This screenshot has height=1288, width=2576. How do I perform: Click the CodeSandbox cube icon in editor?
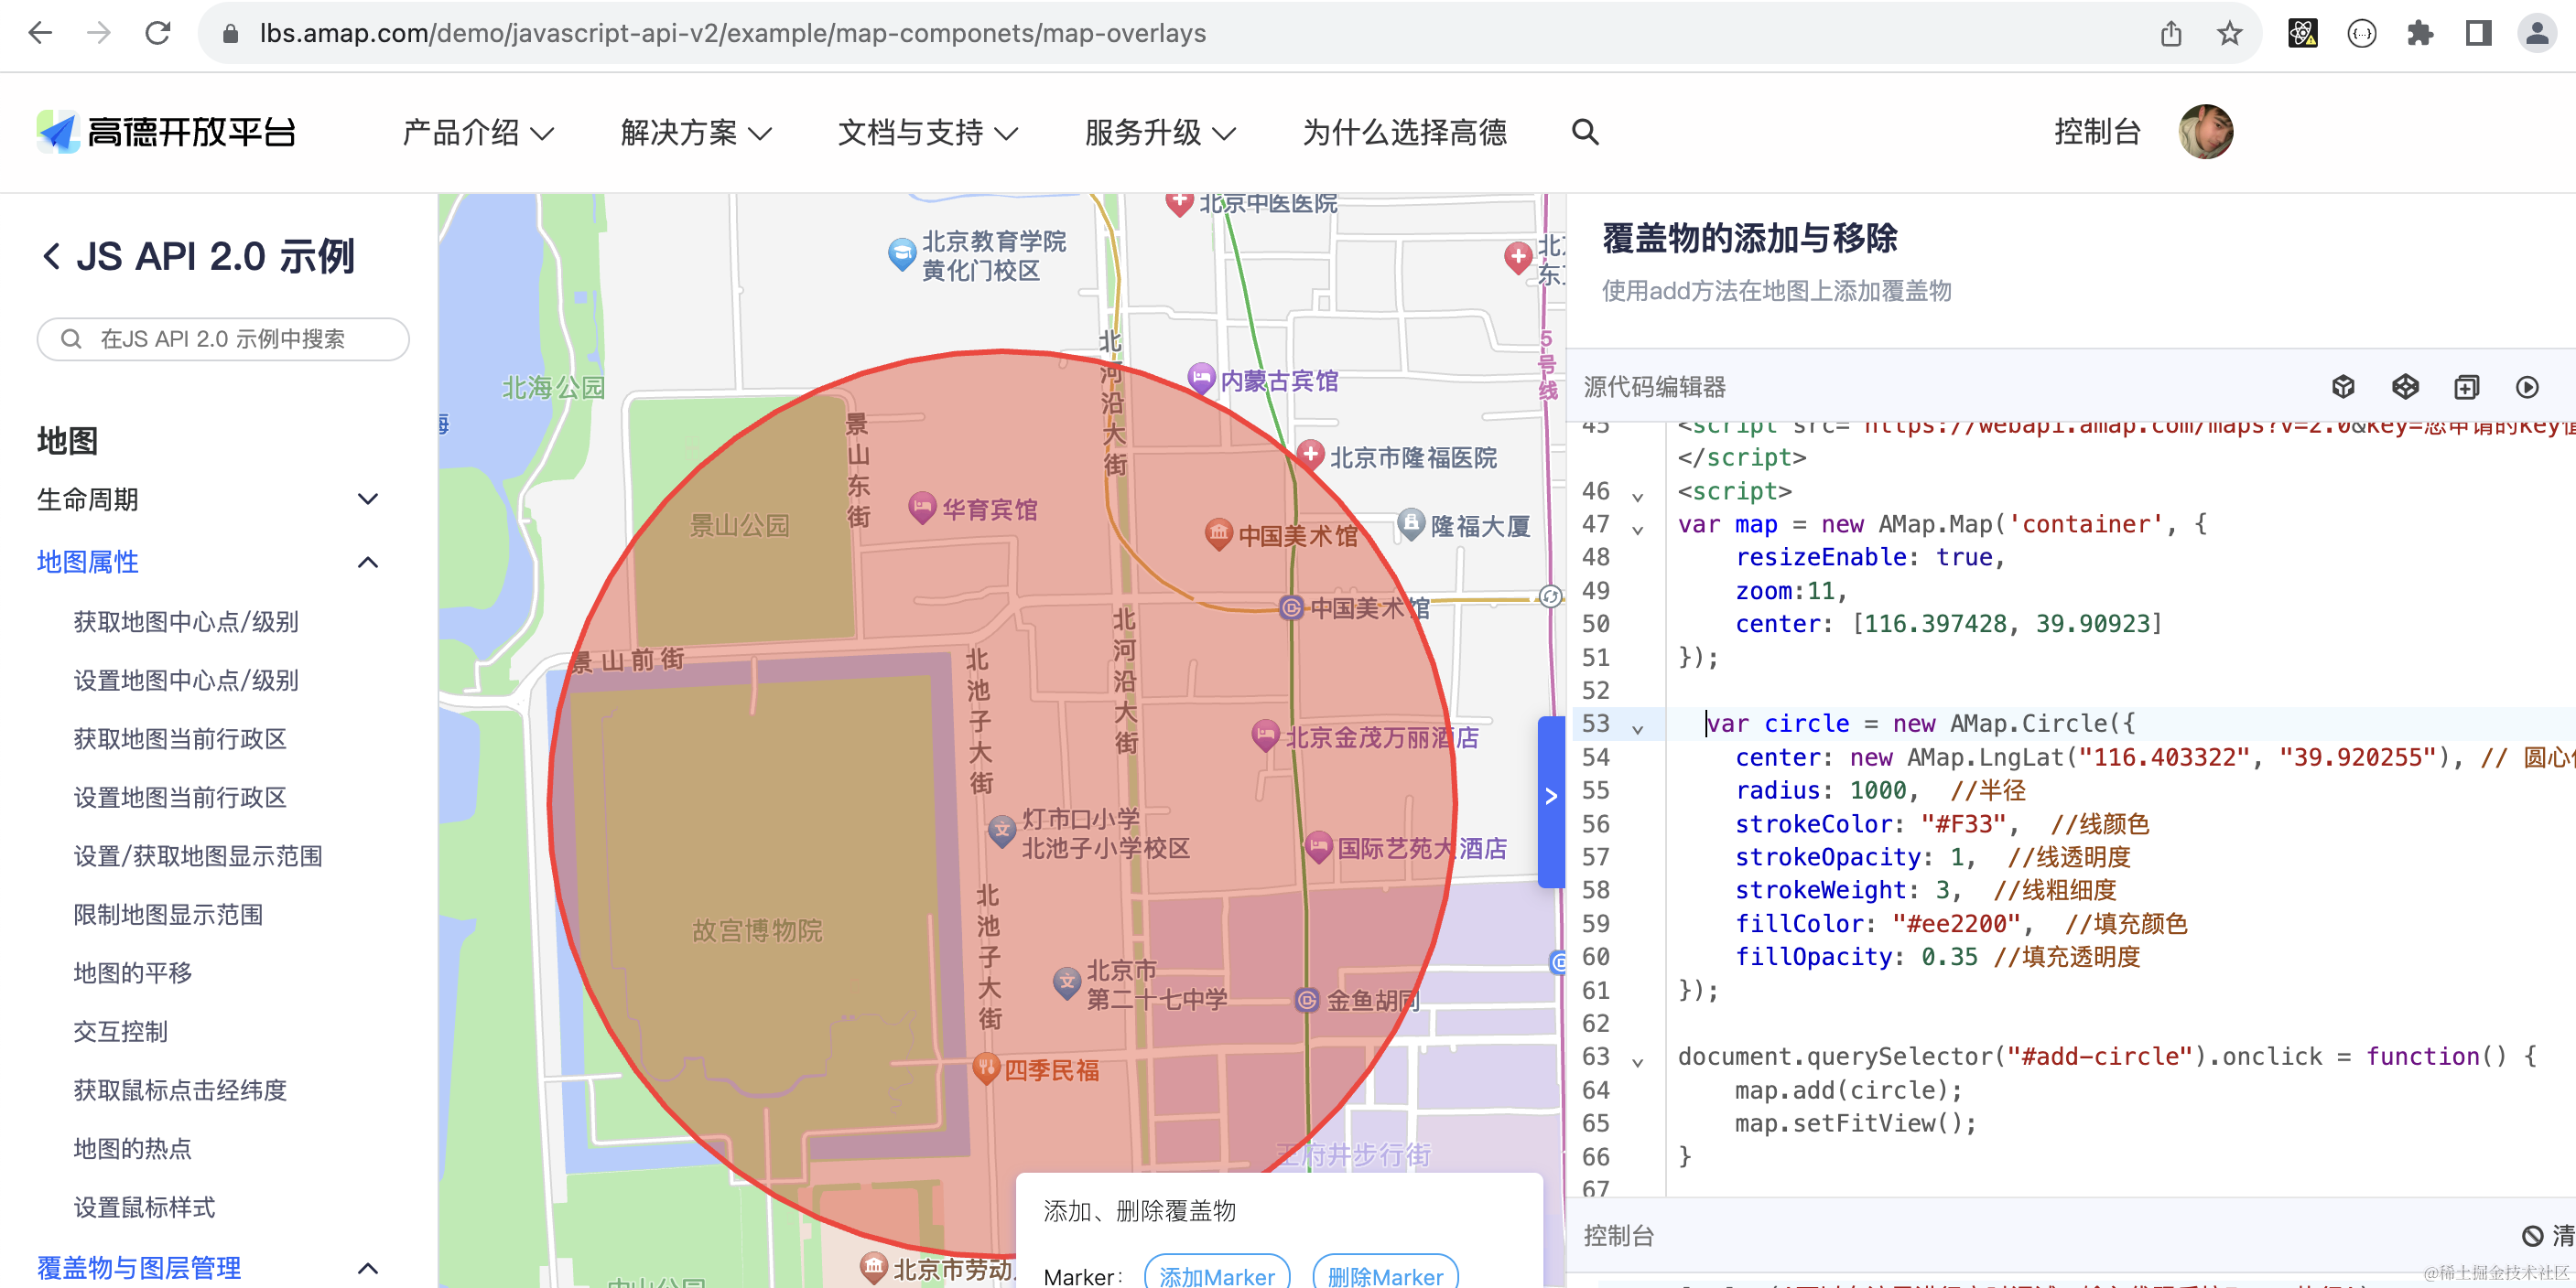2343,387
